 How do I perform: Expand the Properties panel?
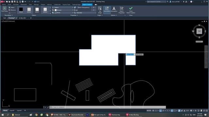click(74, 15)
